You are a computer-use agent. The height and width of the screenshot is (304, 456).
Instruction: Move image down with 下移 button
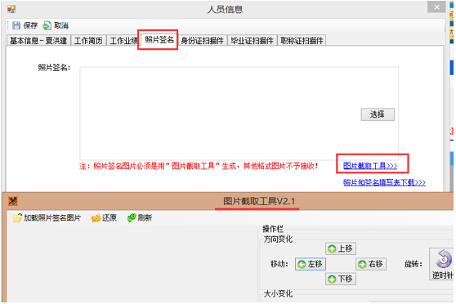341,279
